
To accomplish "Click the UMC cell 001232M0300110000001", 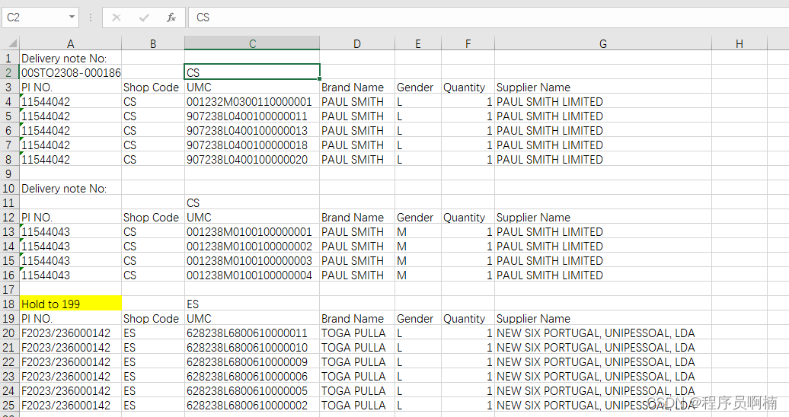I will 250,102.
